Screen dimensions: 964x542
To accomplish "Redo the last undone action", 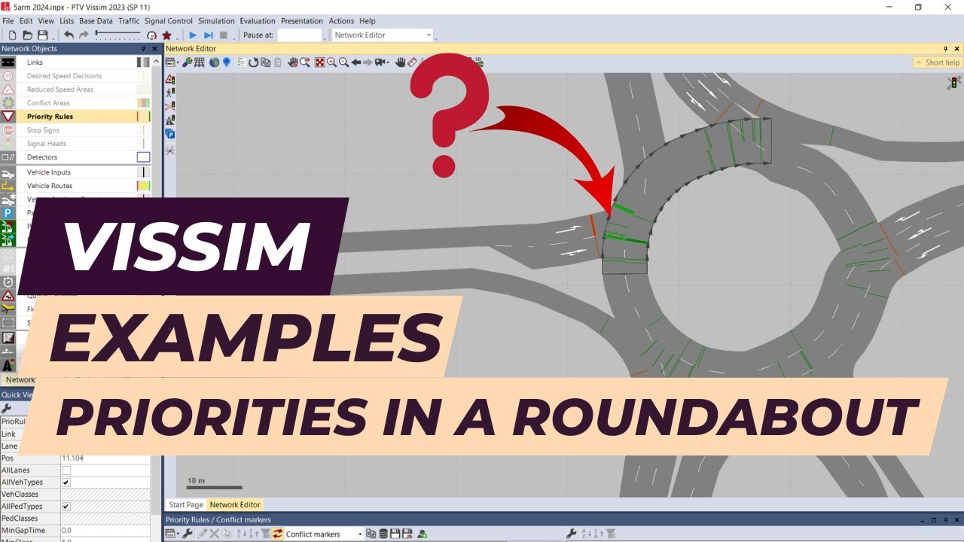I will click(x=84, y=35).
